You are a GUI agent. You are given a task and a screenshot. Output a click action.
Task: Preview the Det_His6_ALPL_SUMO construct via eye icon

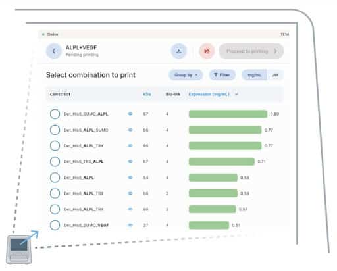click(130, 130)
